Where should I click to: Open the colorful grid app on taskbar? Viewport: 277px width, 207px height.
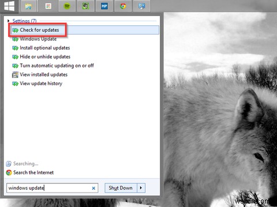tap(48, 6)
